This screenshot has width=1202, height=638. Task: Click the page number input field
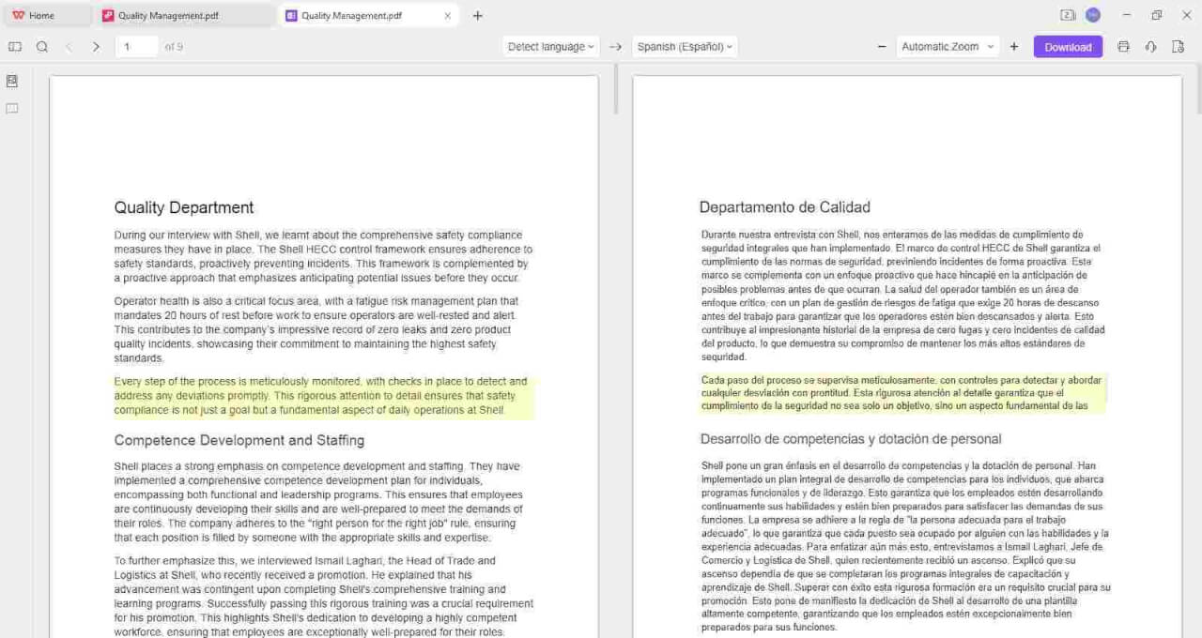(135, 46)
